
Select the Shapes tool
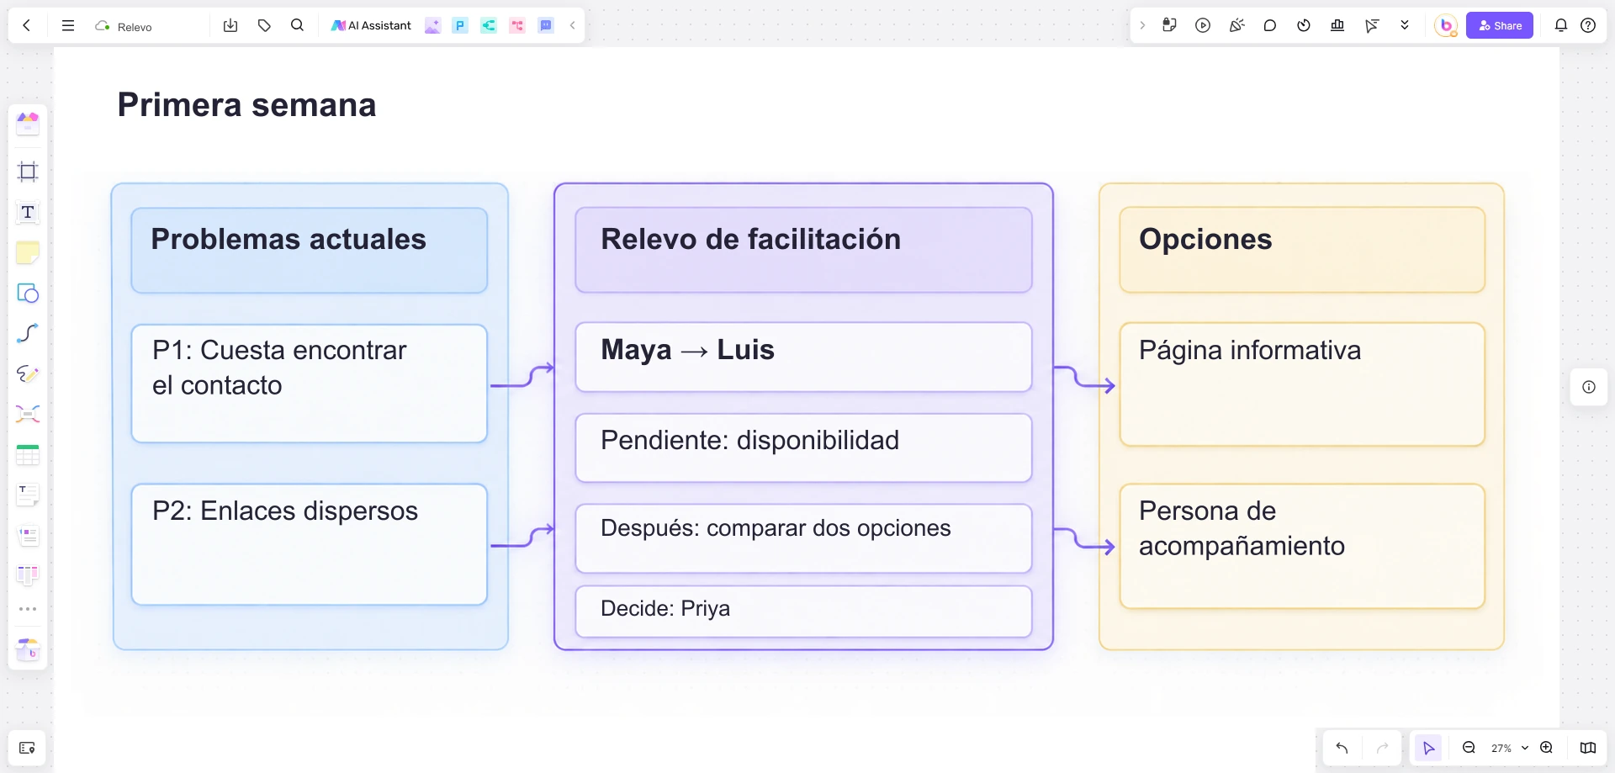click(28, 293)
